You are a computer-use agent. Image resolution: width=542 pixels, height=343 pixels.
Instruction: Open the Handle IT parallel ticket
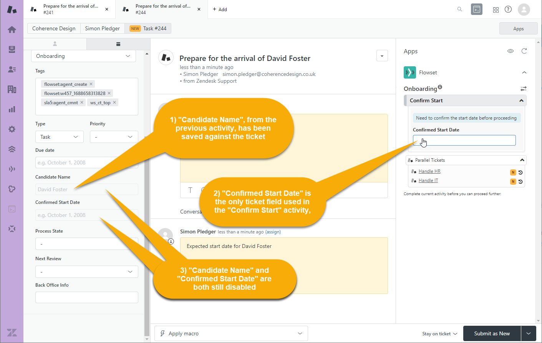[428, 181]
